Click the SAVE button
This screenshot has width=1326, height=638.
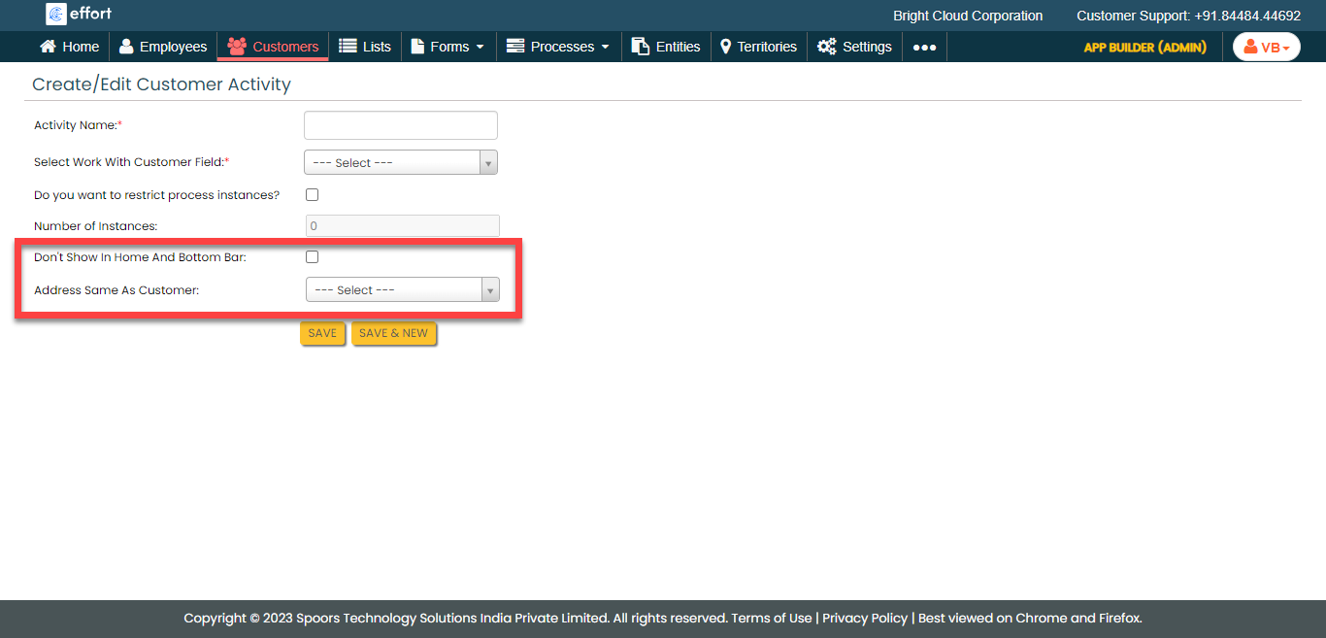pyautogui.click(x=322, y=333)
